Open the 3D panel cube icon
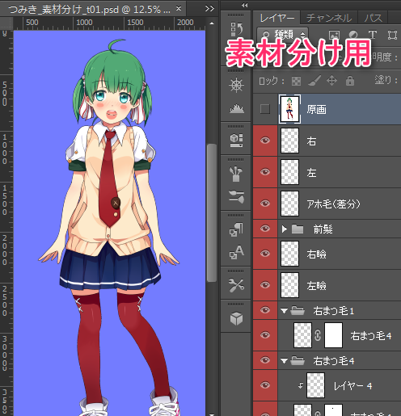Image resolution: width=401 pixels, height=416 pixels. [x=236, y=318]
